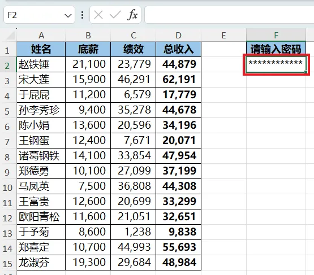Click the Select All corner triangle
The height and width of the screenshot is (275, 314).
tap(10, 36)
